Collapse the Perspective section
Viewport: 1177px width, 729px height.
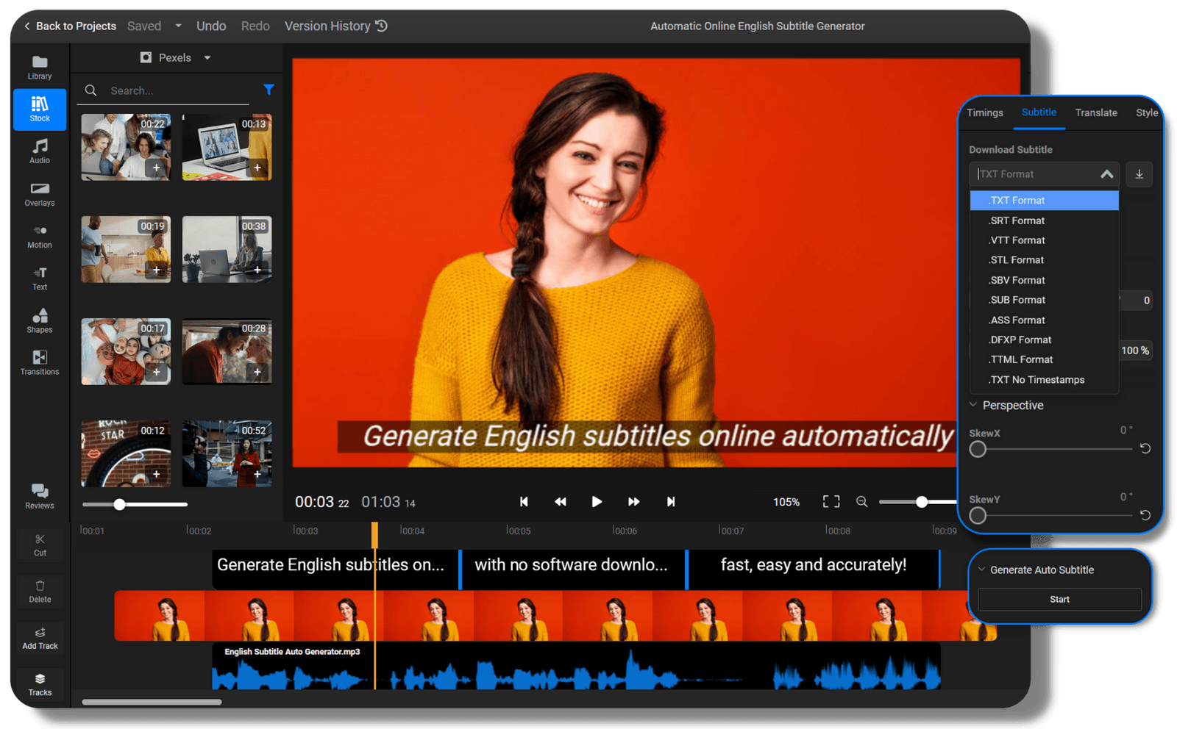(973, 405)
